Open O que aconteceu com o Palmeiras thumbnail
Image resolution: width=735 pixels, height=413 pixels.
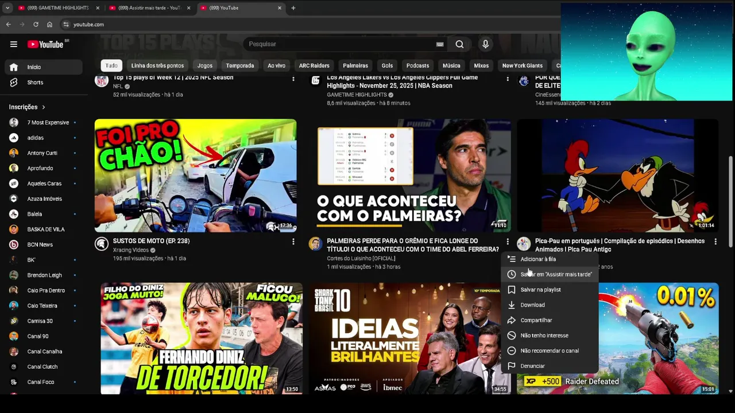coord(409,176)
